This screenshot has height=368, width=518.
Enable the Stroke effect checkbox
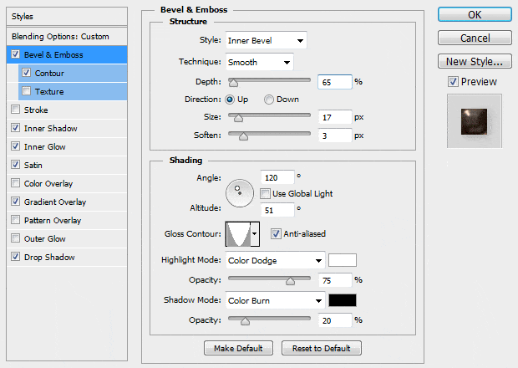(16, 110)
